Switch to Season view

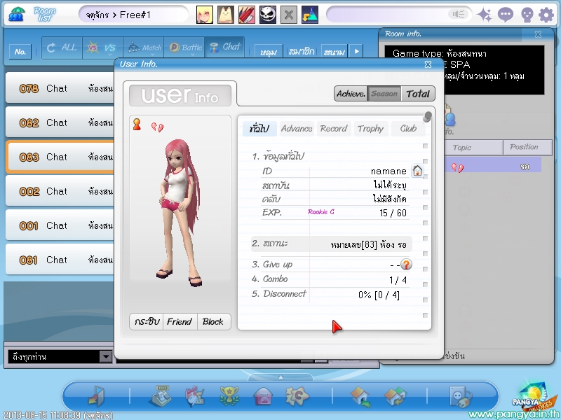coord(384,94)
